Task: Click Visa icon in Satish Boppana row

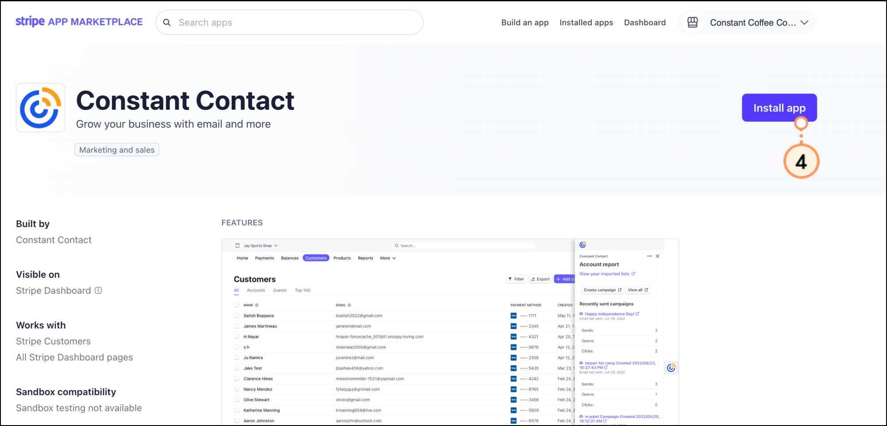Action: (x=513, y=316)
